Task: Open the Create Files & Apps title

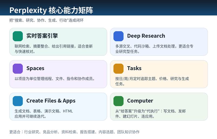Action: point(51,101)
